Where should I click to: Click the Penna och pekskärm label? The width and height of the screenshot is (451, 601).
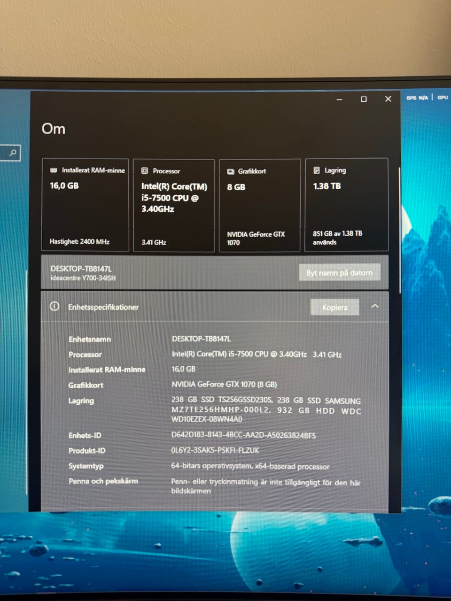coord(103,481)
